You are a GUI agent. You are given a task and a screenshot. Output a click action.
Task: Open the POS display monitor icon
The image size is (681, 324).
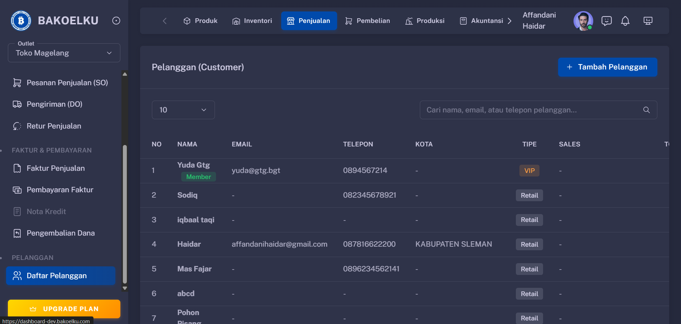coord(648,21)
